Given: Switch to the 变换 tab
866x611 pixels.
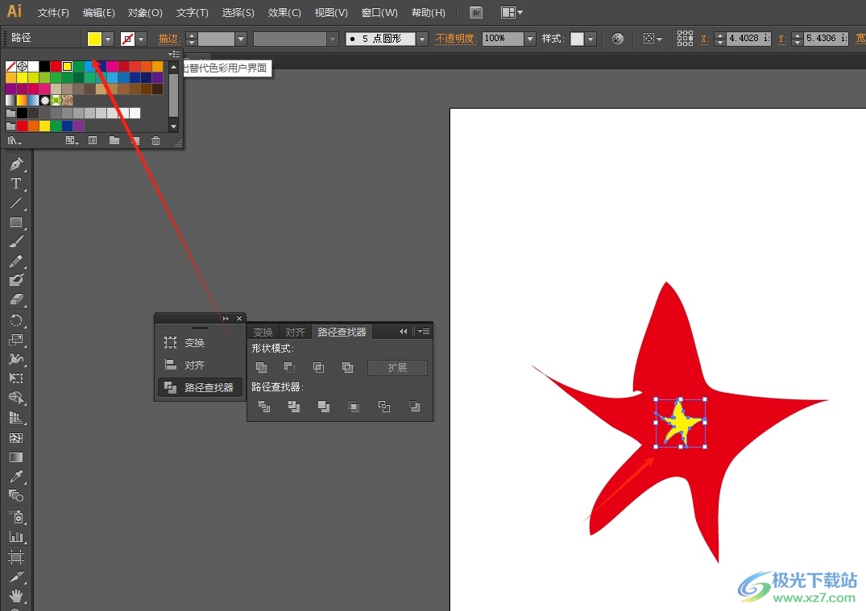Looking at the screenshot, I should tap(263, 332).
